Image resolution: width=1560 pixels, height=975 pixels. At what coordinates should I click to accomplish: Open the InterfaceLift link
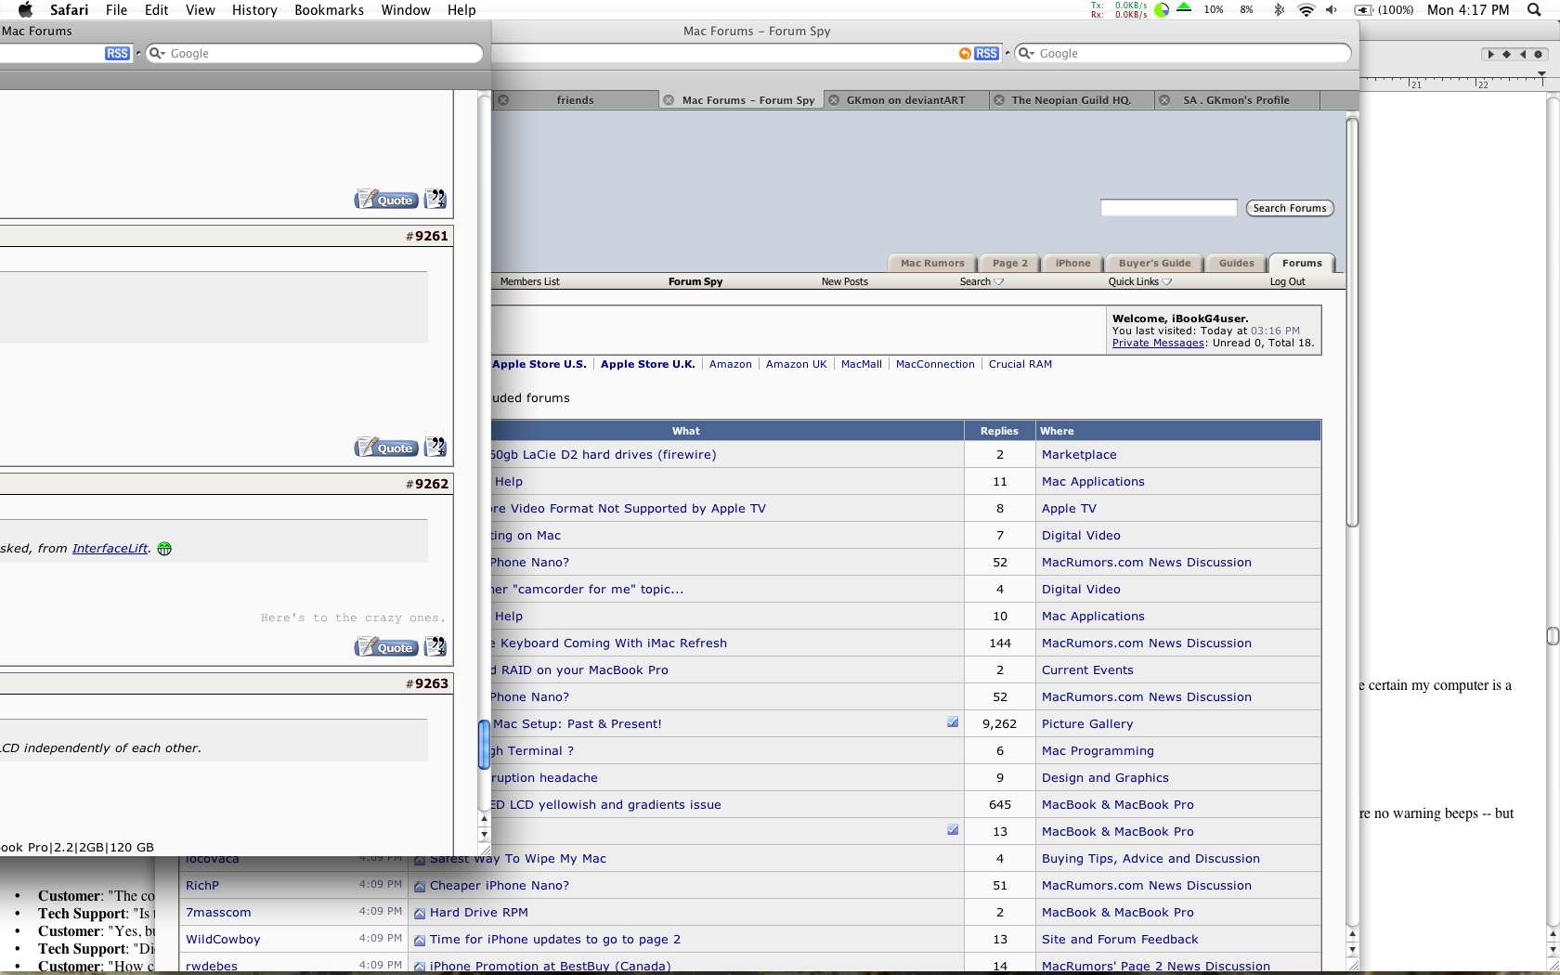point(110,549)
